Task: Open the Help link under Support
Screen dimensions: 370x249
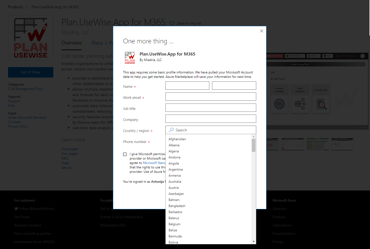Action: (12, 105)
